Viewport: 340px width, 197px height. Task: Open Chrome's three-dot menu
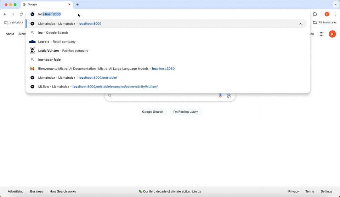pyautogui.click(x=335, y=14)
